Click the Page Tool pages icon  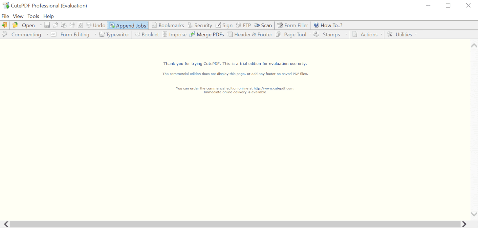(278, 34)
